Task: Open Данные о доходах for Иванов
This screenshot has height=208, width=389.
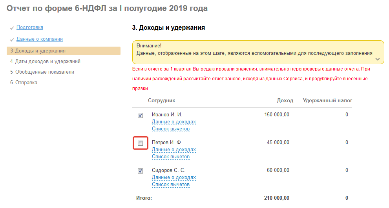Action: click(x=174, y=122)
